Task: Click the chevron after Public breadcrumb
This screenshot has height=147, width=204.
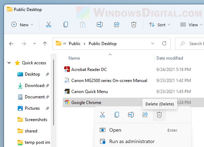Action: click(x=84, y=44)
